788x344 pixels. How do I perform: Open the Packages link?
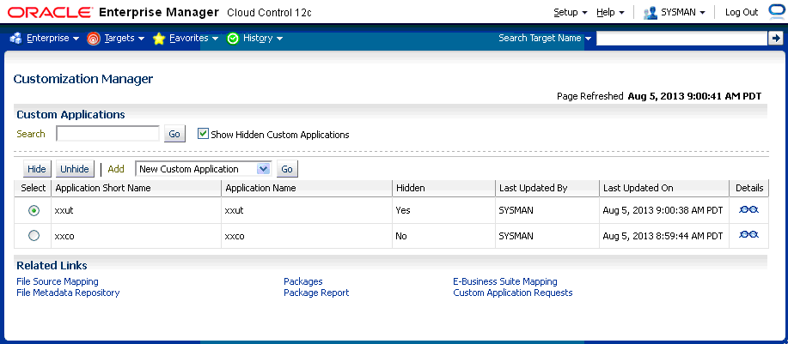pyautogui.click(x=303, y=282)
